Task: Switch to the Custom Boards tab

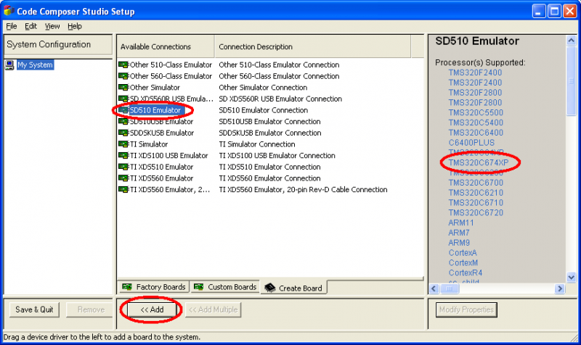Action: click(225, 287)
